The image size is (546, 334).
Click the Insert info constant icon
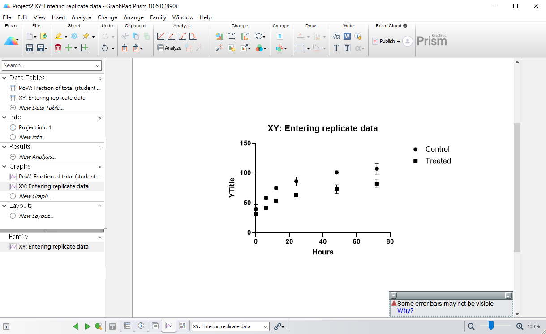(x=358, y=36)
